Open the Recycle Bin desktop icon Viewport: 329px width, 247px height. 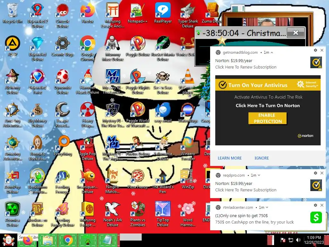(13, 13)
